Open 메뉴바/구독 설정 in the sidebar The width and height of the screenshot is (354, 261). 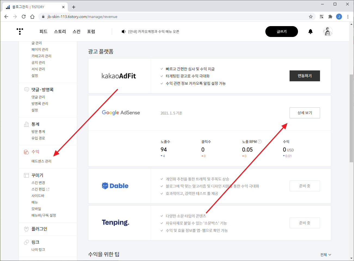(x=44, y=215)
